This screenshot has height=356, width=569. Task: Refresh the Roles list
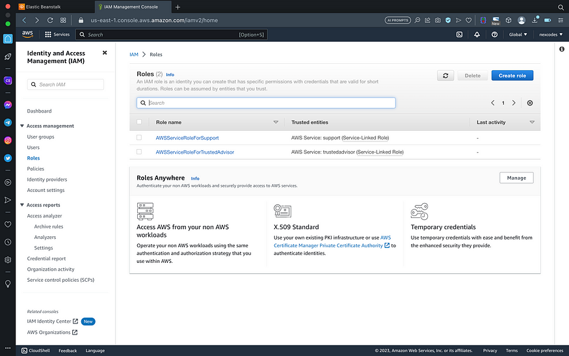(x=445, y=75)
